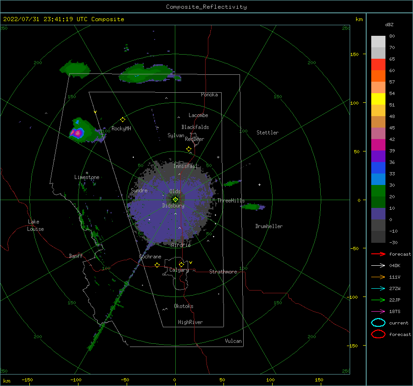Click the white 04DK arrow icon
Screen dimensions: 413x386
[x=378, y=265]
